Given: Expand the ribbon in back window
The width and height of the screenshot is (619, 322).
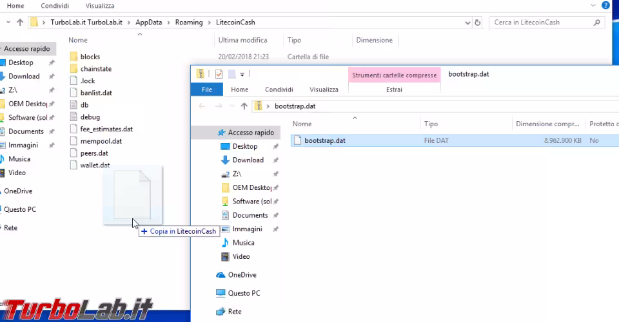Looking at the screenshot, I should coord(593,6).
